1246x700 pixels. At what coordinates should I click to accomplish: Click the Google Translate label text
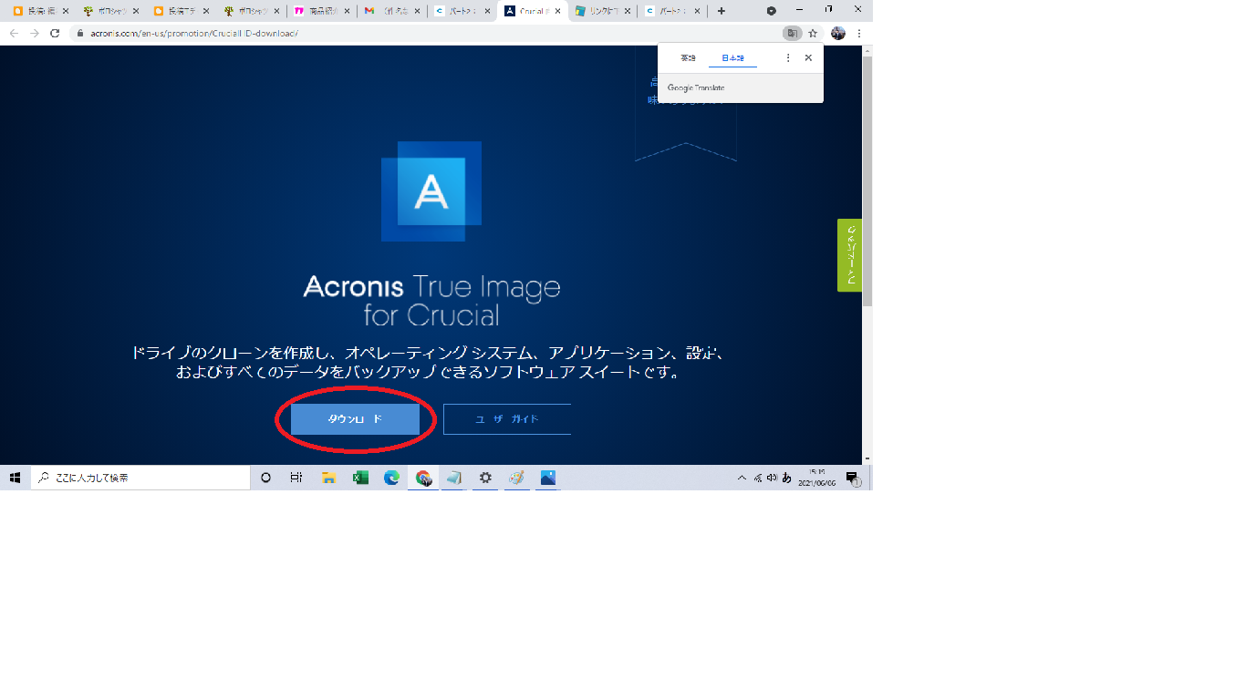(696, 87)
